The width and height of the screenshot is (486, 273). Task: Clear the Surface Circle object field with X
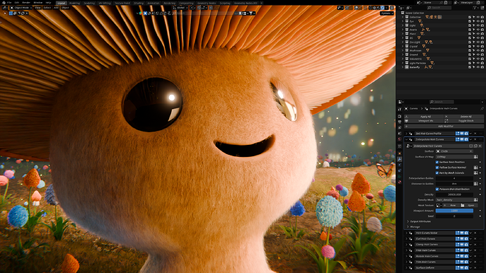[471, 151]
